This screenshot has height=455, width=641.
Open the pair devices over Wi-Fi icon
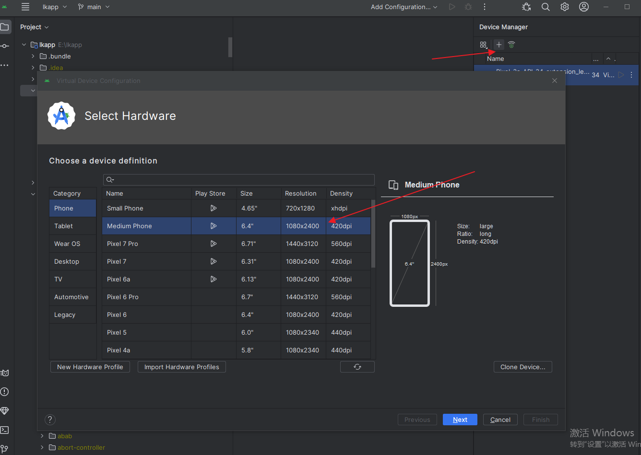point(511,45)
